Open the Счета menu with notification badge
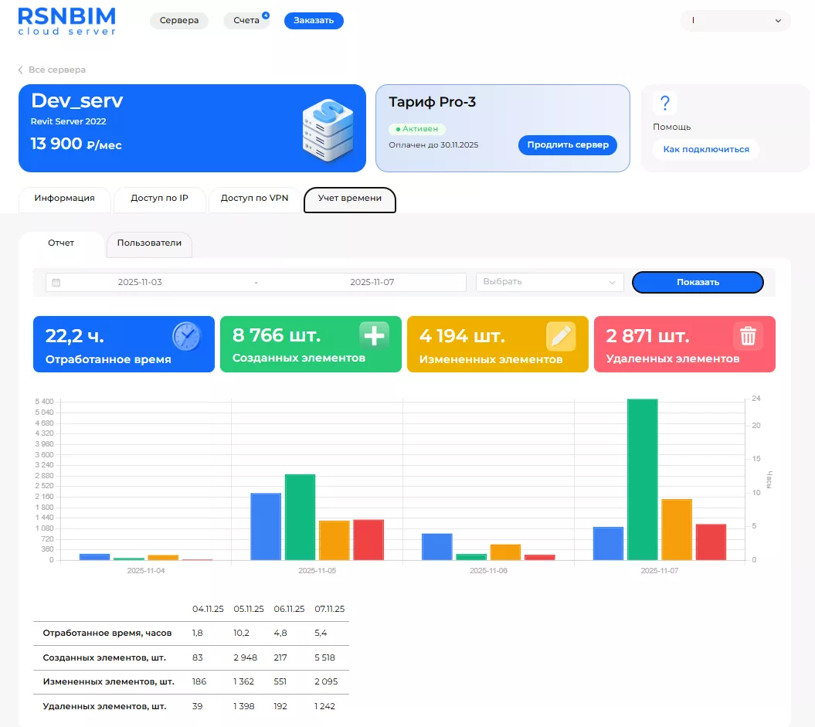Image resolution: width=815 pixels, height=727 pixels. pos(246,21)
